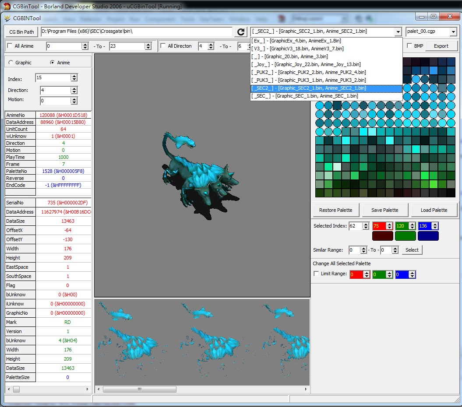The width and height of the screenshot is (462, 407).
Task: Click the dark green color preview swatch
Action: (x=405, y=236)
